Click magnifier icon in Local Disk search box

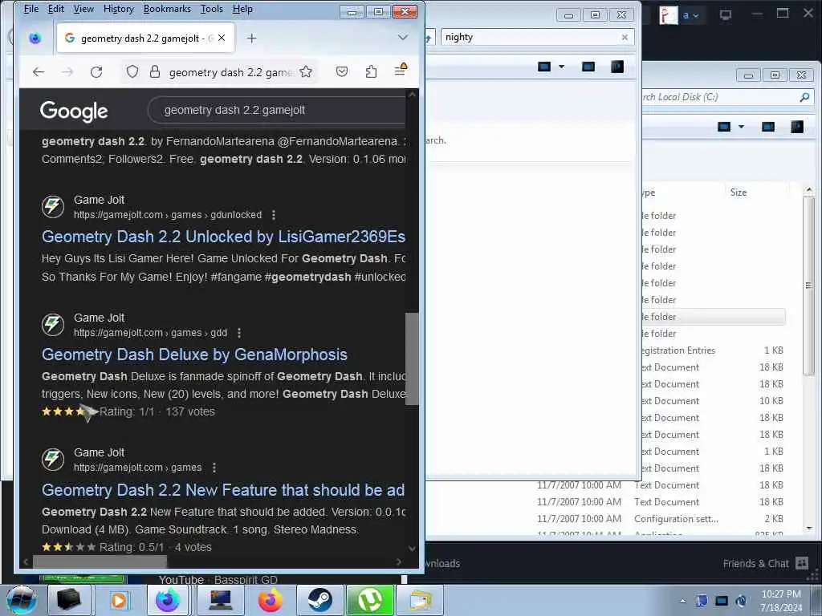(x=804, y=97)
